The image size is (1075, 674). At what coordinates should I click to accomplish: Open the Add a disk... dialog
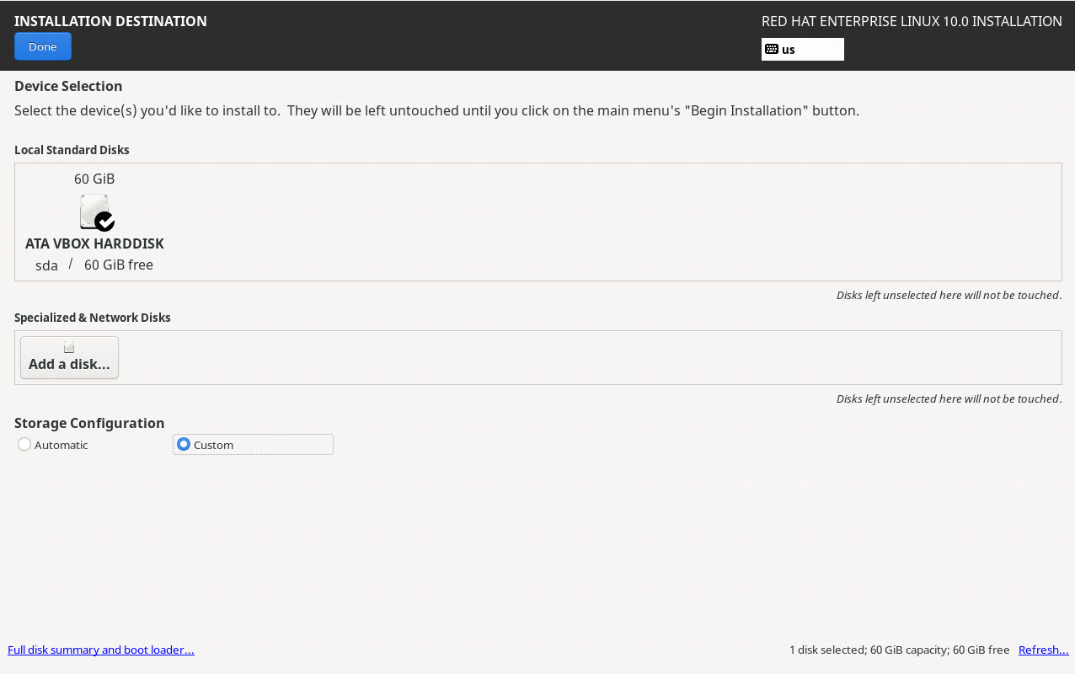click(69, 358)
